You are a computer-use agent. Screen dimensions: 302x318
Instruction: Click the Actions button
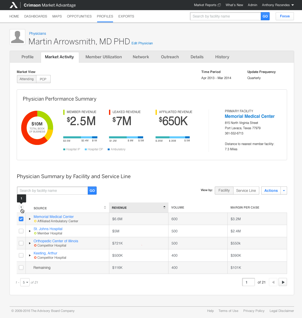(x=271, y=191)
